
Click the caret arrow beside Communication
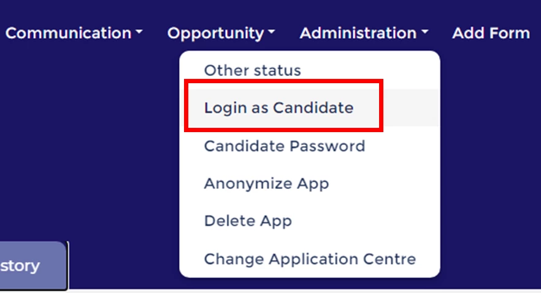tap(139, 34)
